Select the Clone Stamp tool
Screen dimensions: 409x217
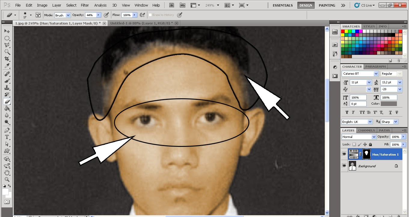7,88
